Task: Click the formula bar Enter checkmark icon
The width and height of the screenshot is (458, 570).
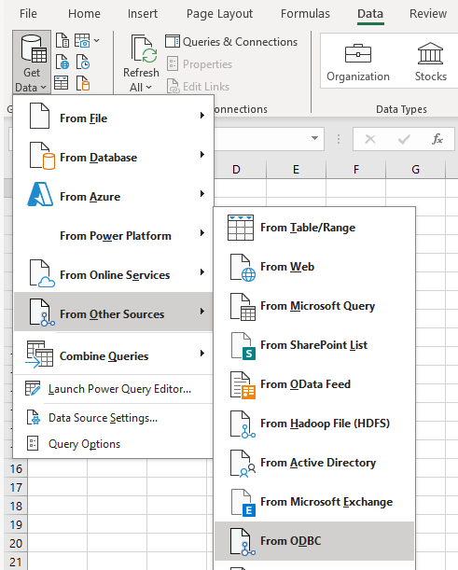Action: 404,139
